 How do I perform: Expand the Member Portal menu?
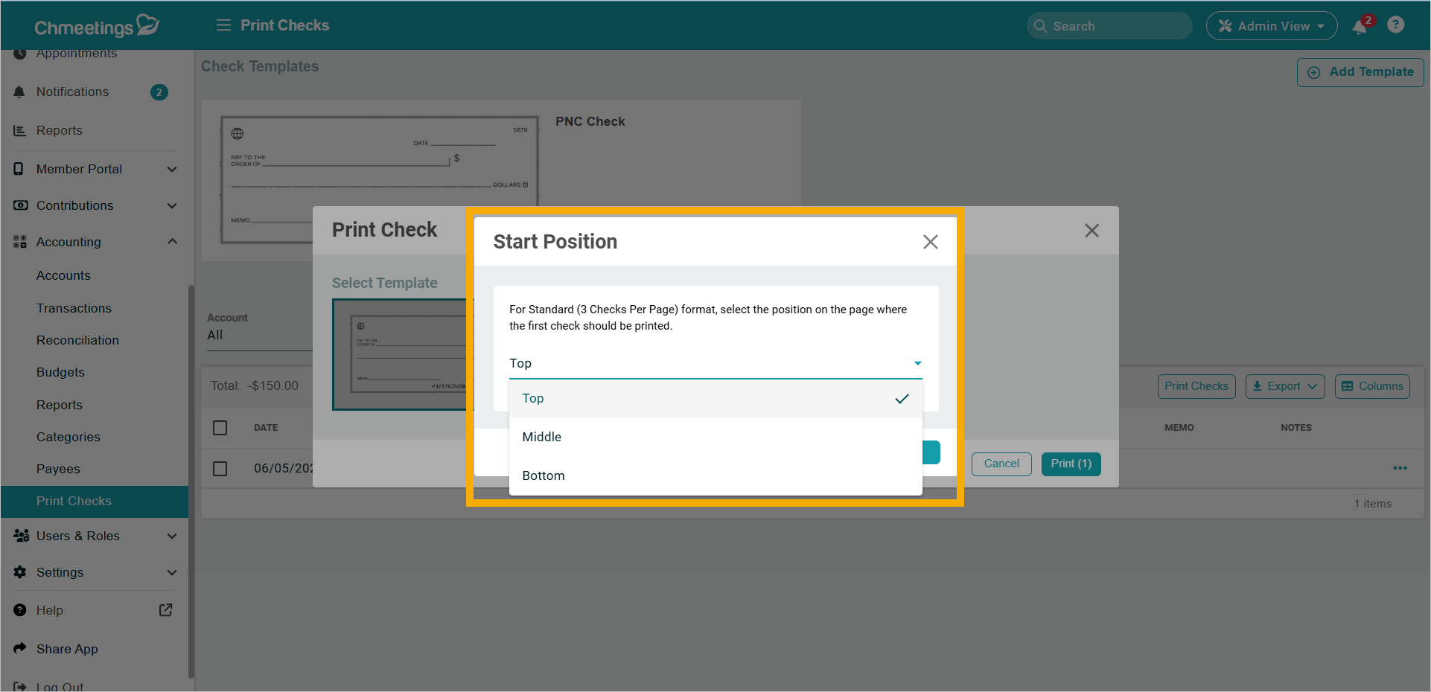point(172,170)
